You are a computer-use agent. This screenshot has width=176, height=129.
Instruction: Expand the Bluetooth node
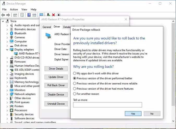(7, 33)
